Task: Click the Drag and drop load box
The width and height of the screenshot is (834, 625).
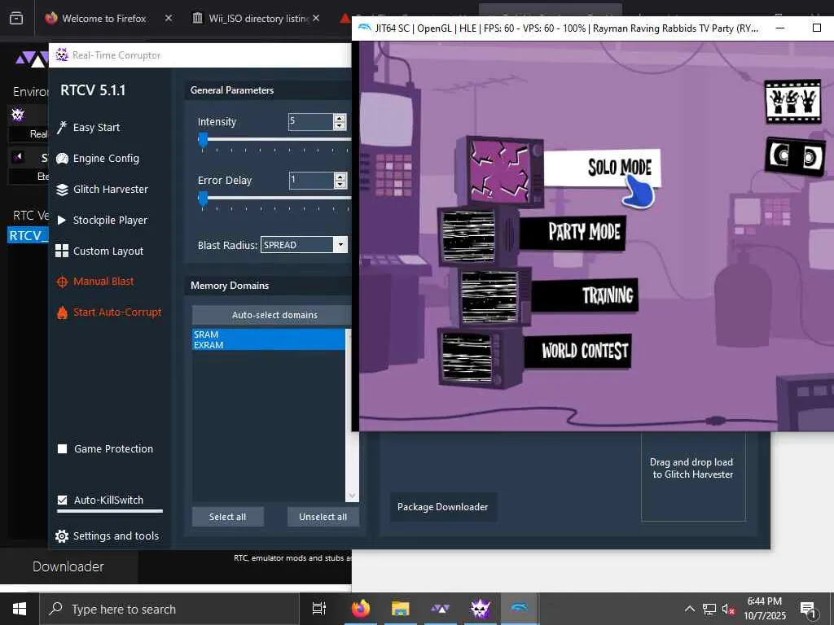Action: pos(693,468)
